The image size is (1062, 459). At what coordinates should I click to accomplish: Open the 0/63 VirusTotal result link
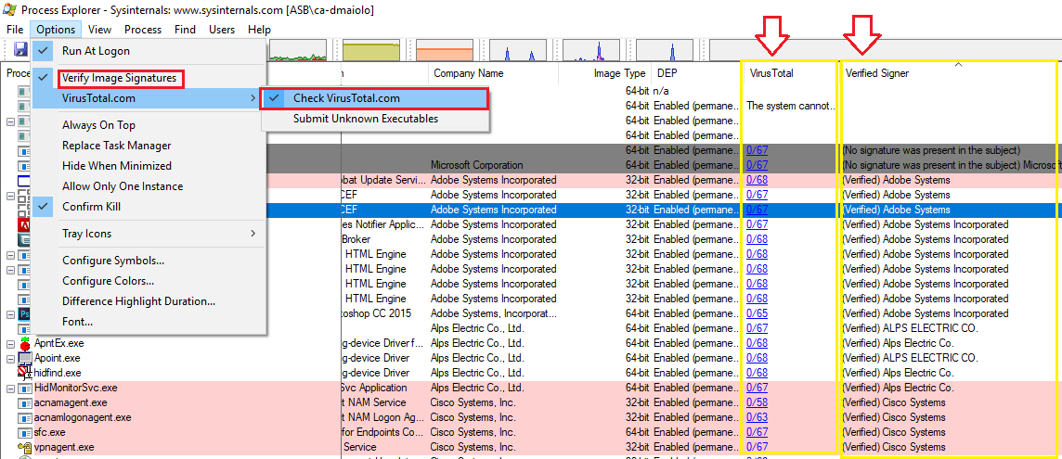(757, 417)
